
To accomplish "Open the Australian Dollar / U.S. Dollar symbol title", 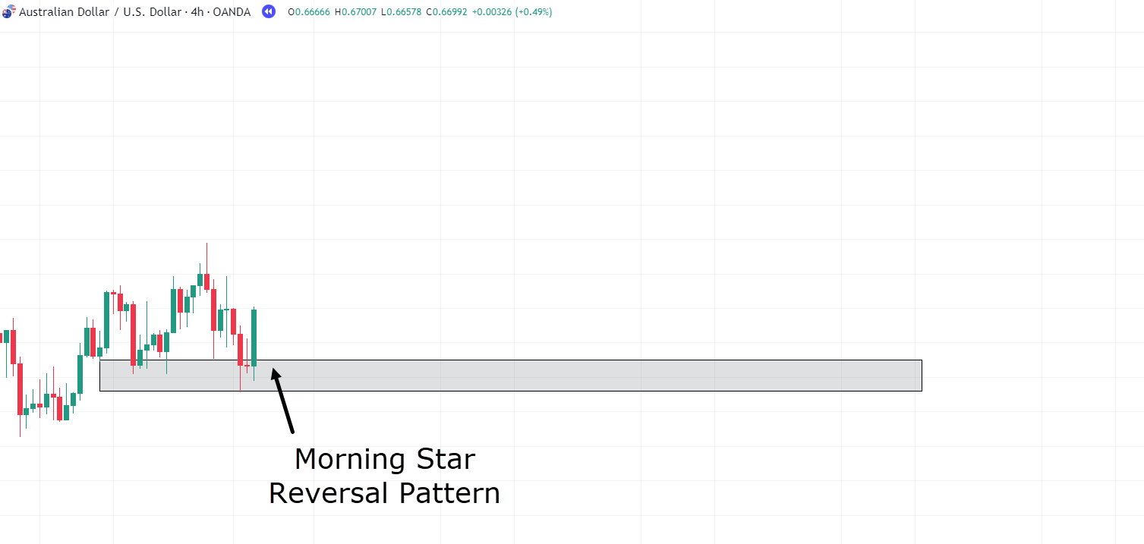I will click(x=100, y=12).
